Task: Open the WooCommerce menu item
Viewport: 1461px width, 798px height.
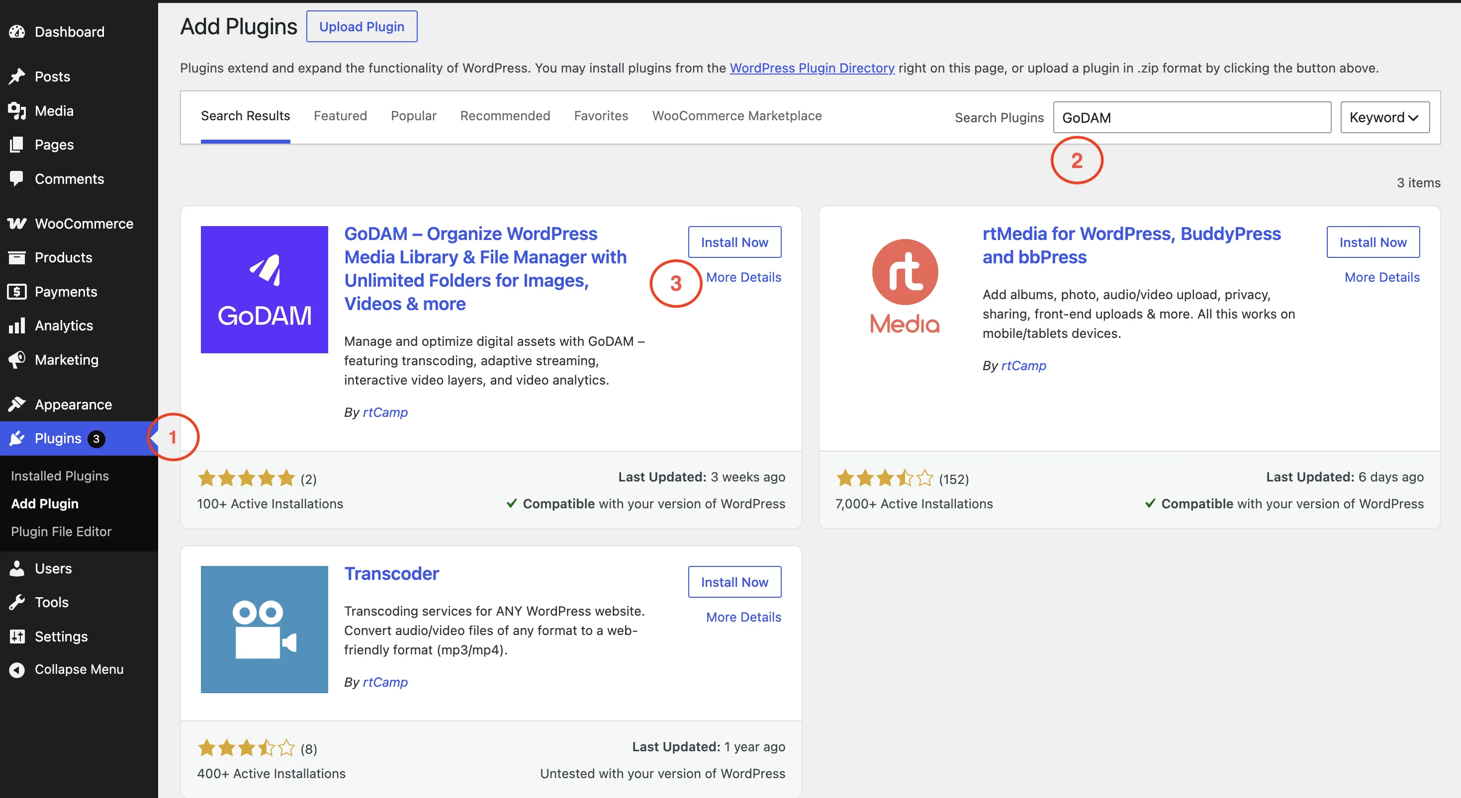Action: pyautogui.click(x=79, y=223)
